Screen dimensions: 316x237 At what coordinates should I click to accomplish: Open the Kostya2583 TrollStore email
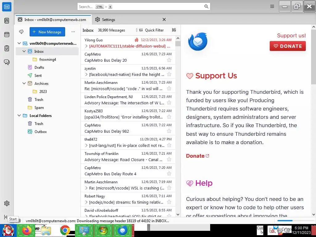(128, 114)
